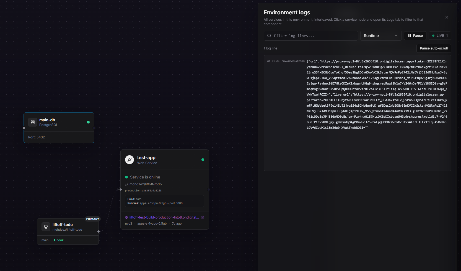Select the test-app Web Service title
The width and height of the screenshot is (461, 271).
tap(146, 157)
